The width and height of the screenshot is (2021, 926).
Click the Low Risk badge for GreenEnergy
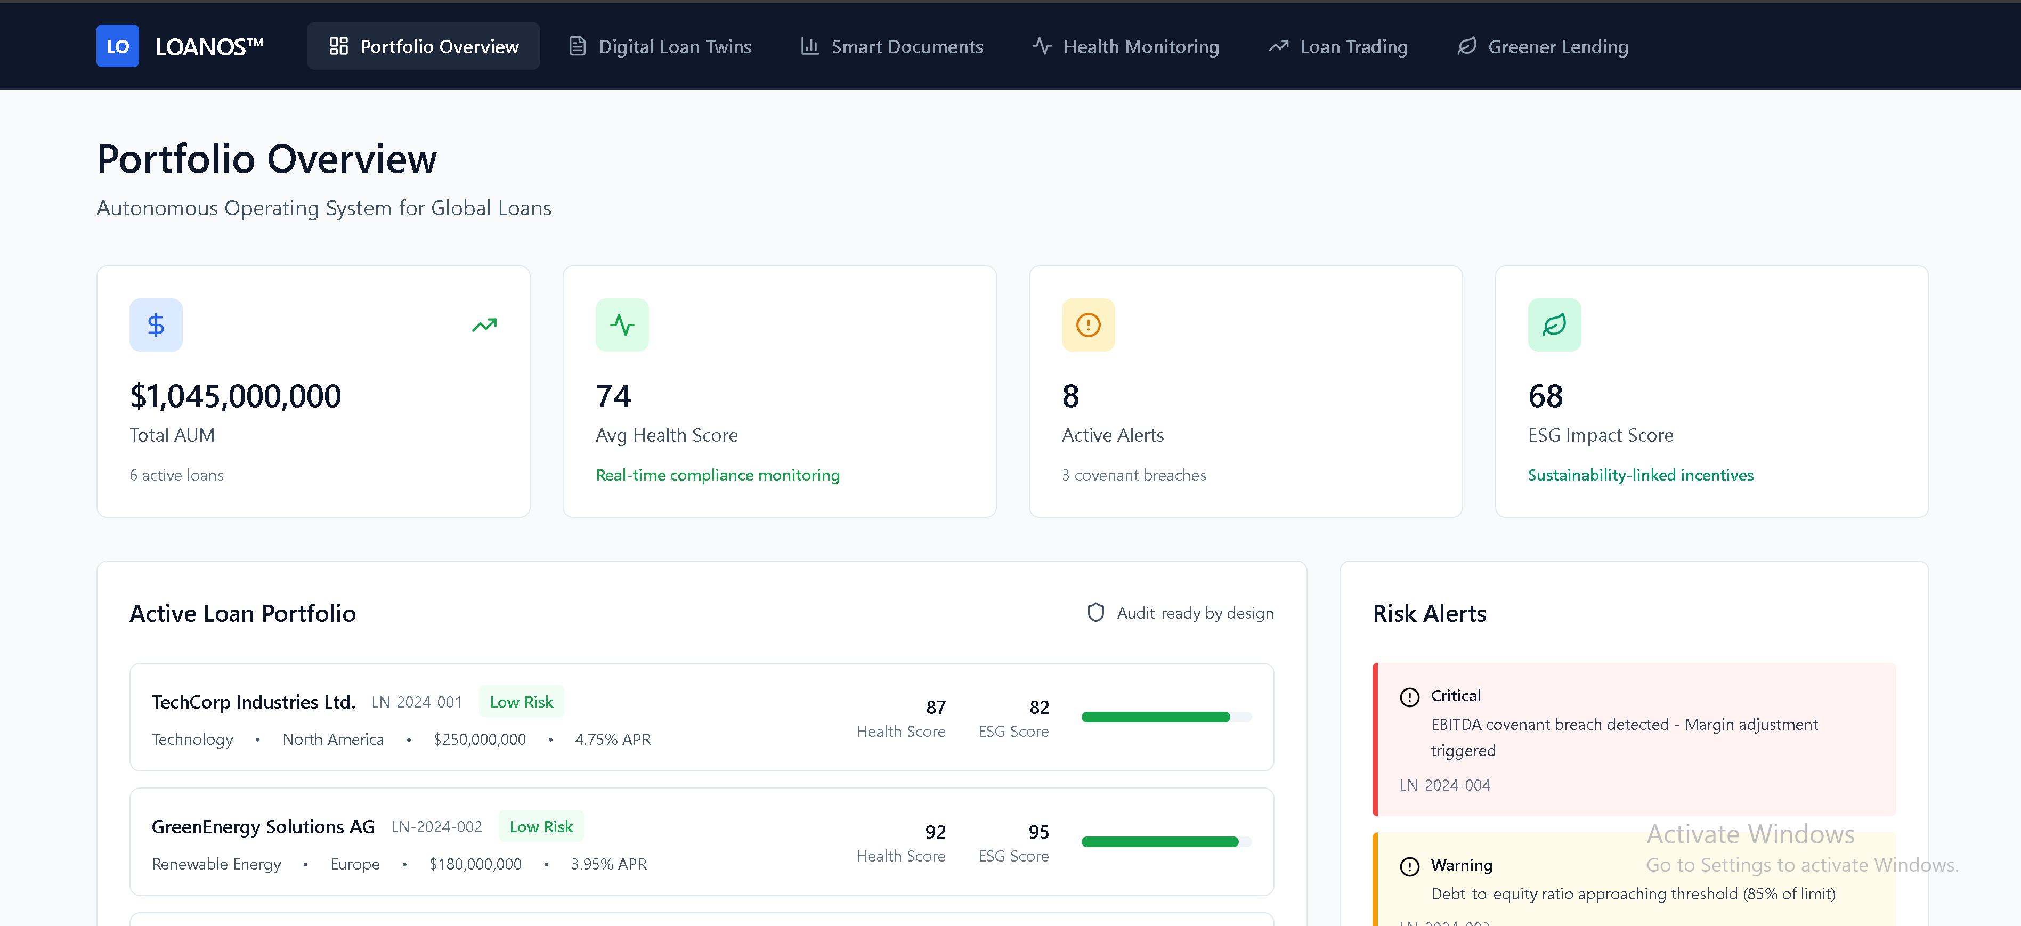pos(541,826)
